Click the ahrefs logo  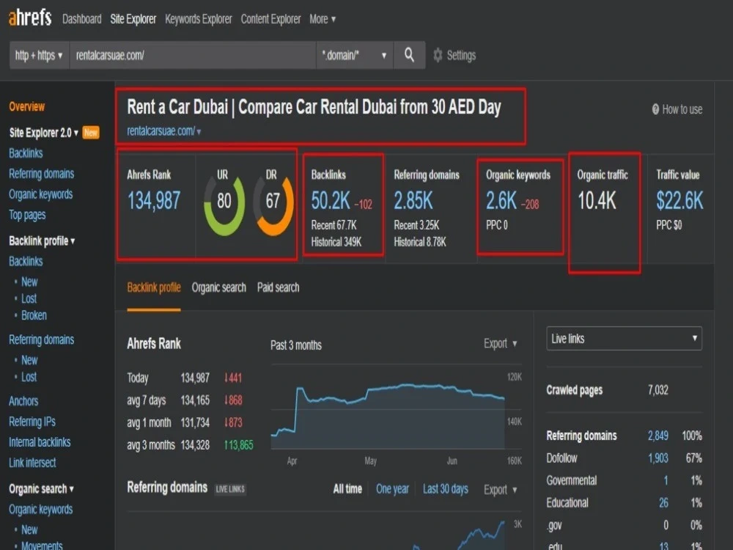tap(30, 18)
